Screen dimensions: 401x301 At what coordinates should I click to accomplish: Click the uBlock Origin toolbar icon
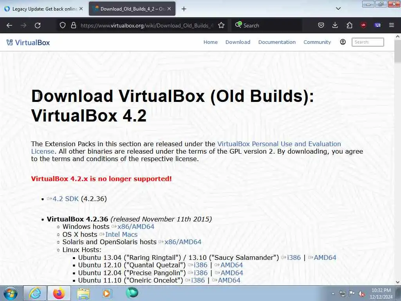tap(363, 25)
